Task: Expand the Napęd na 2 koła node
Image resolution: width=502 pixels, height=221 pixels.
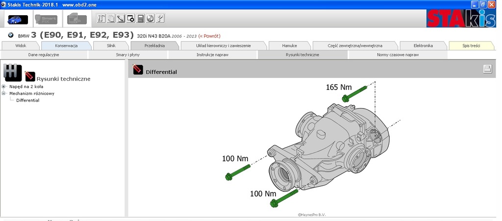Action: tap(4, 87)
